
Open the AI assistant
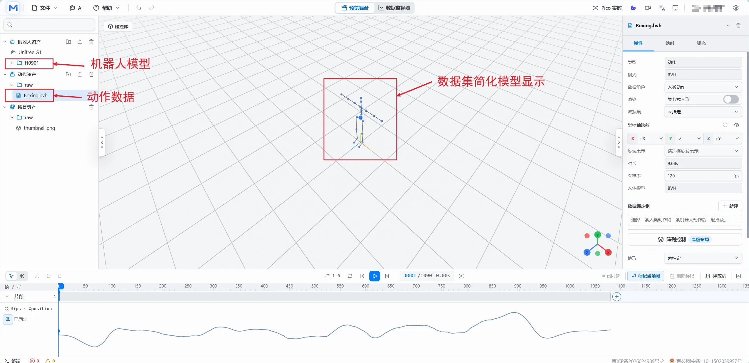pyautogui.click(x=76, y=8)
